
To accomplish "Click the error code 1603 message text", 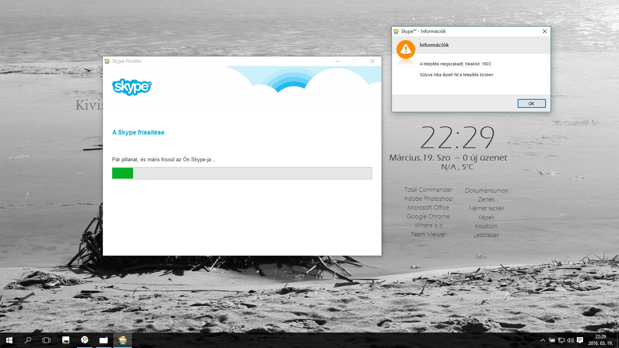I will pos(455,64).
